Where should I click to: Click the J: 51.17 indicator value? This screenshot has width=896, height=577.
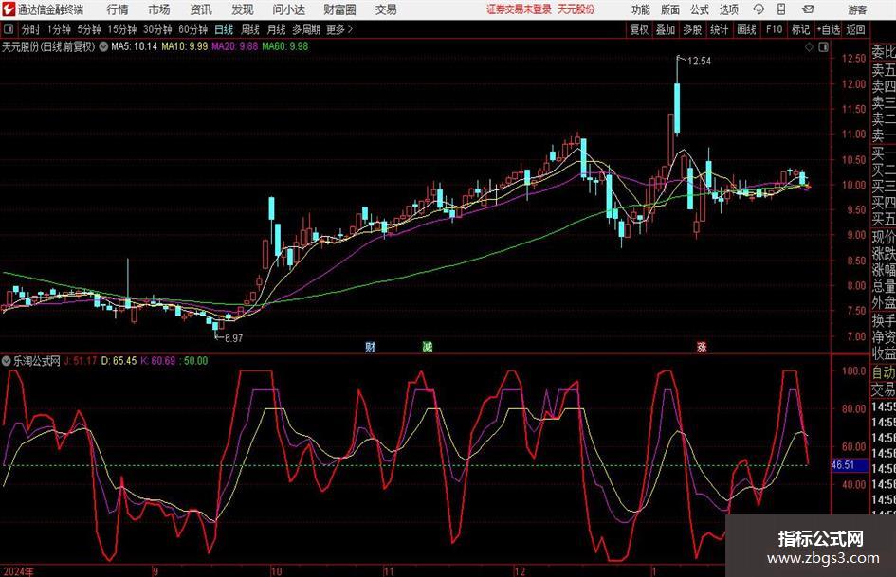tap(80, 361)
